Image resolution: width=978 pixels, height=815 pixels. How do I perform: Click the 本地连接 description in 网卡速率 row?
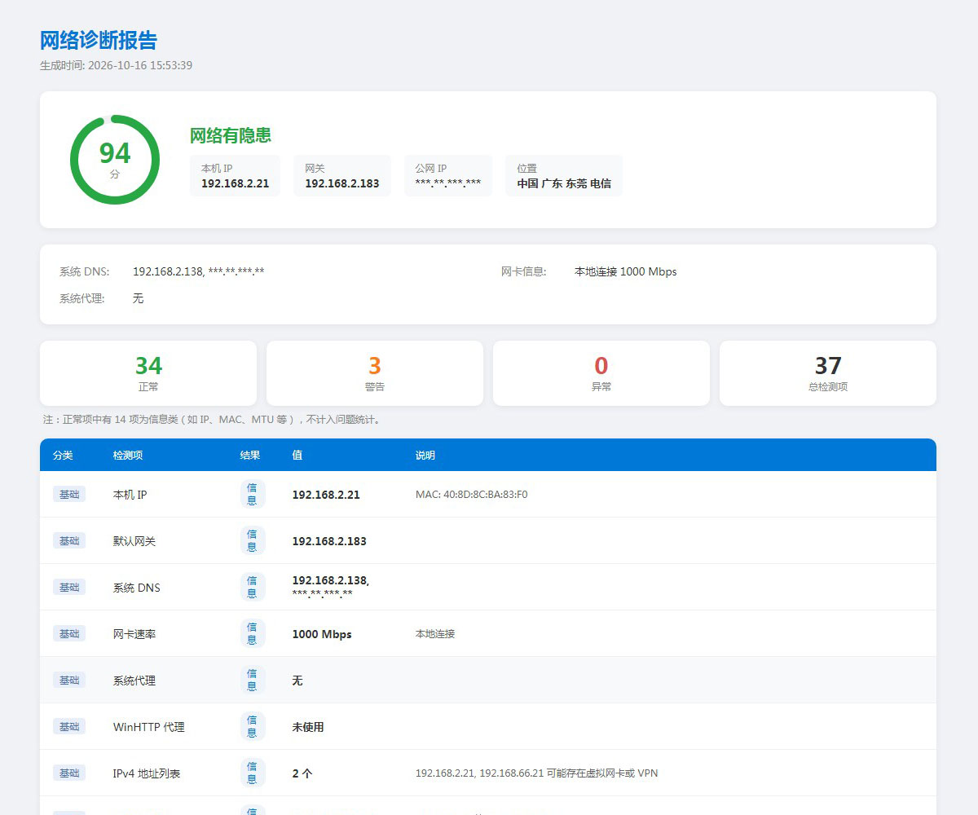click(x=435, y=633)
